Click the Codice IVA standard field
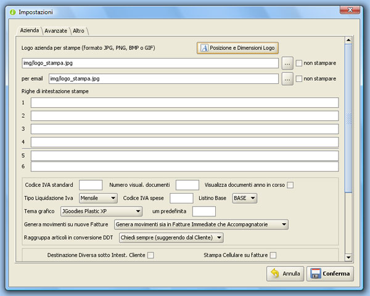Viewport: 370px width, 296px height. click(91, 185)
